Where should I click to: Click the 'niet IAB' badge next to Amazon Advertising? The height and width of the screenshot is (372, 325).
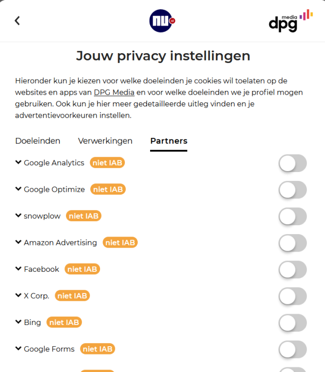point(120,242)
